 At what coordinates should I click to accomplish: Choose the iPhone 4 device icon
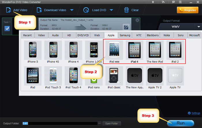point(73,50)
